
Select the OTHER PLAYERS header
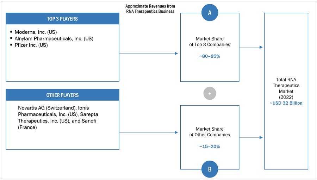[62, 95]
